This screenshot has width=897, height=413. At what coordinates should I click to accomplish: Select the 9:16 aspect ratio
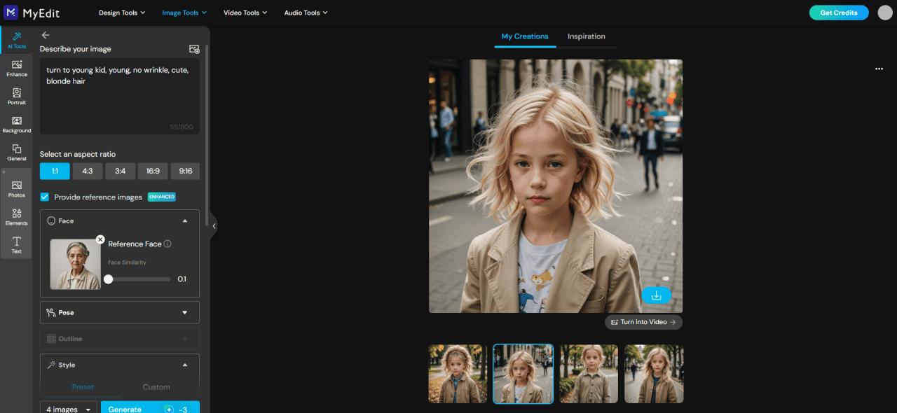click(x=185, y=171)
